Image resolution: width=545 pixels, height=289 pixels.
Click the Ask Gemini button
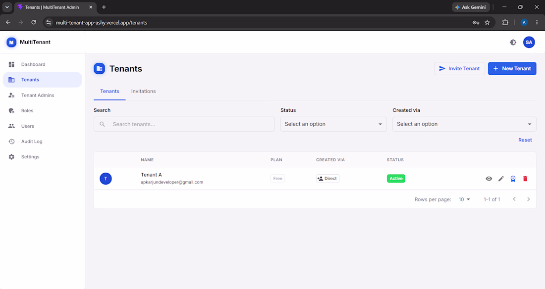(x=471, y=7)
